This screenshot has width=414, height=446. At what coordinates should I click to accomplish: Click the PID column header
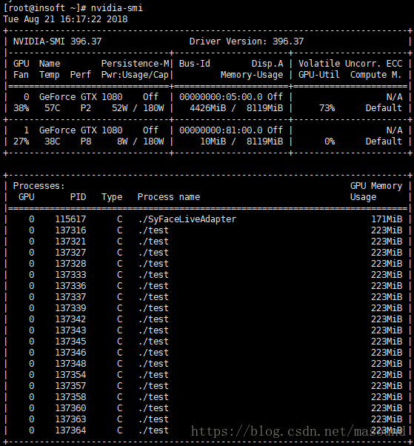tap(79, 197)
